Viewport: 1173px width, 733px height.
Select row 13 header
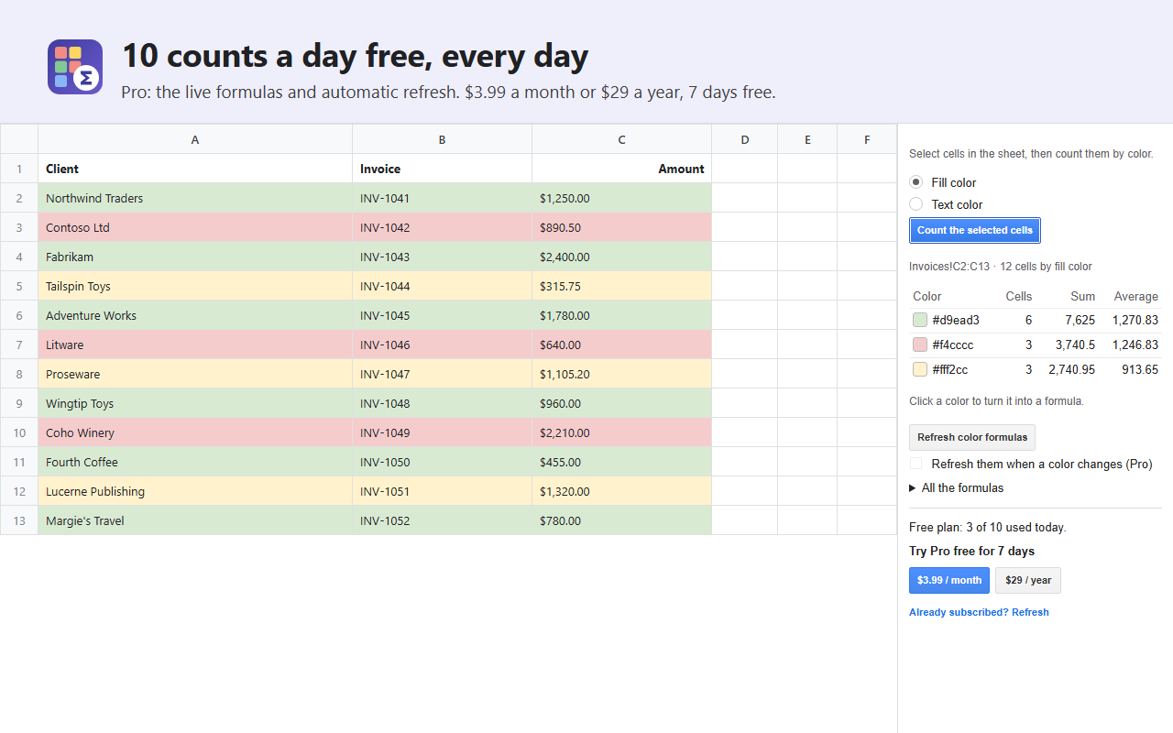click(19, 520)
